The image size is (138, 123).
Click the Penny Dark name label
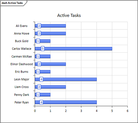[x=22, y=95]
